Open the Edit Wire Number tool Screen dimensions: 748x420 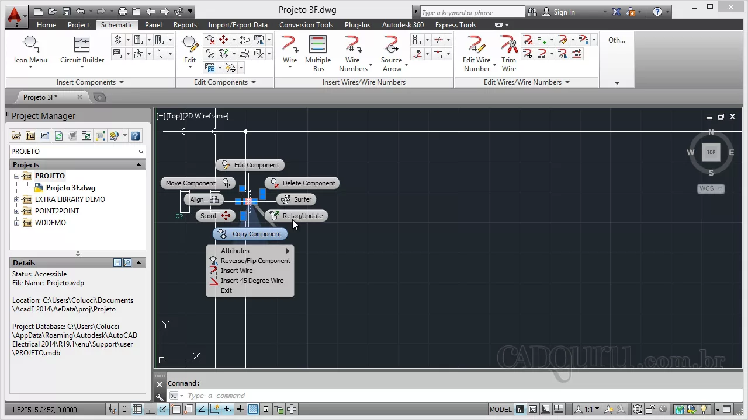pos(477,54)
